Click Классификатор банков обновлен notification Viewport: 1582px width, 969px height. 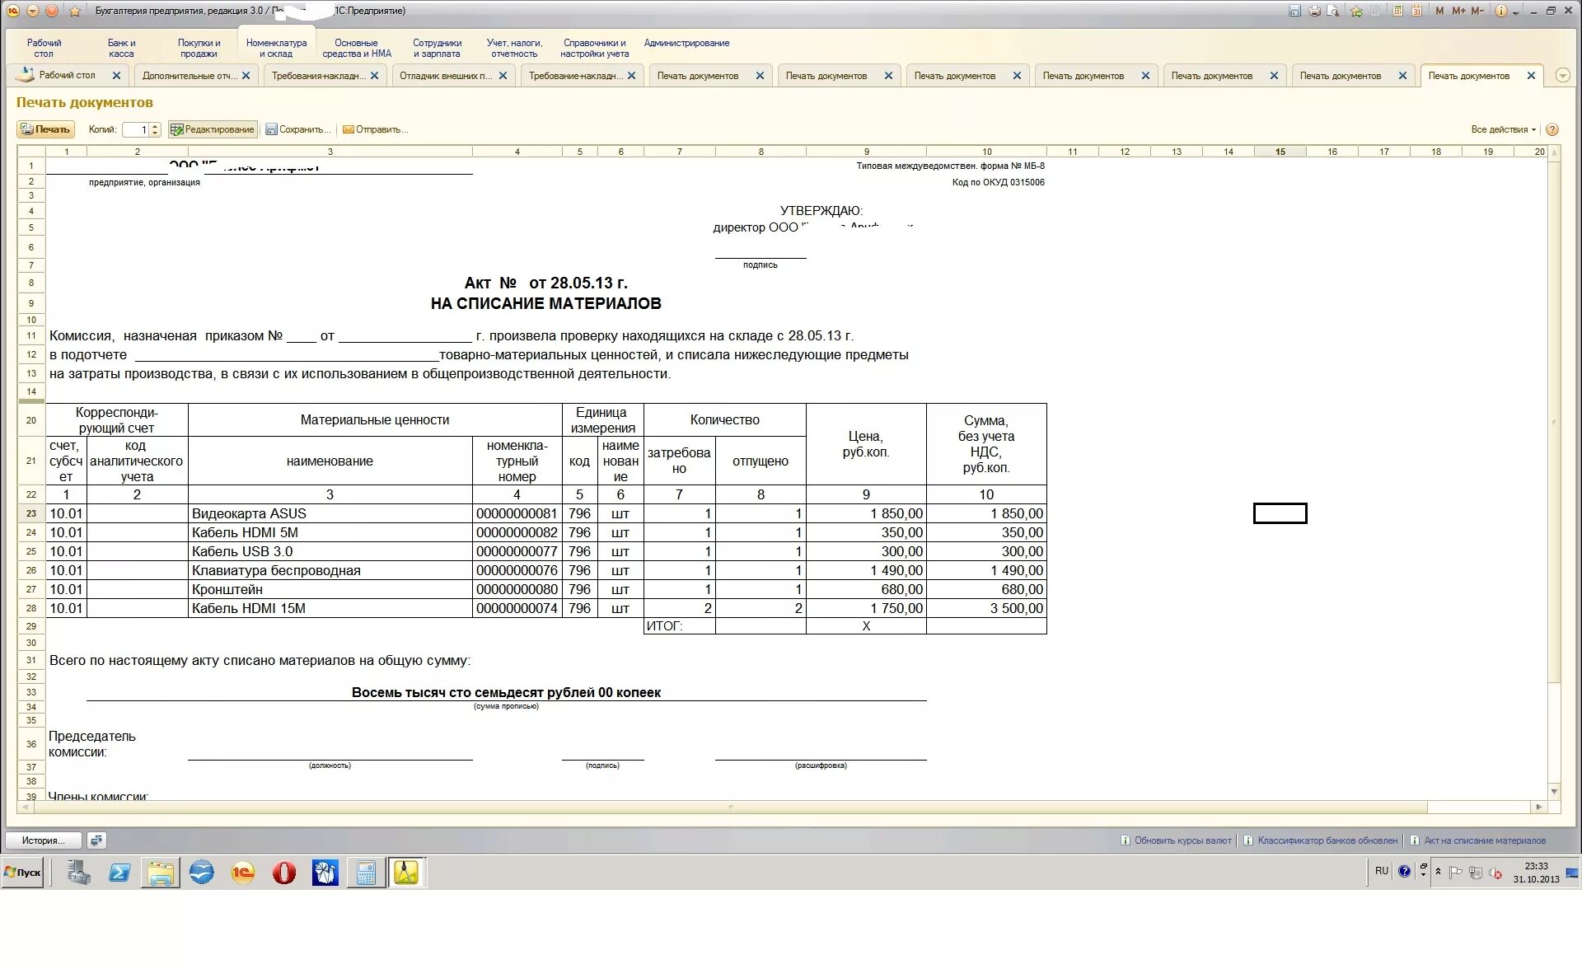(1321, 840)
